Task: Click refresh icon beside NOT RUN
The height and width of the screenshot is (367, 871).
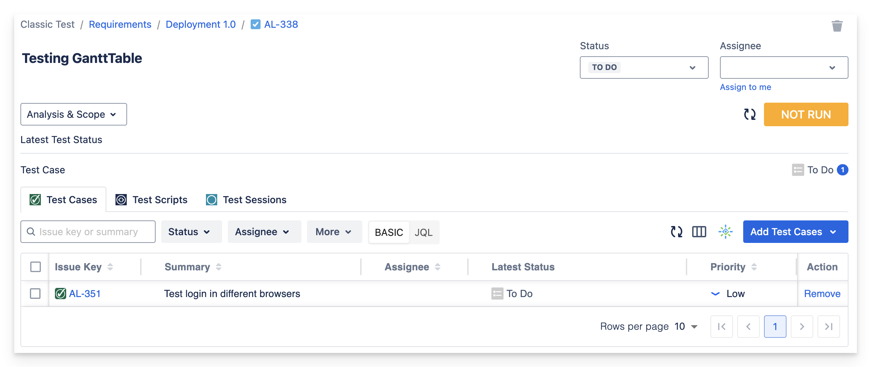Action: tap(750, 114)
